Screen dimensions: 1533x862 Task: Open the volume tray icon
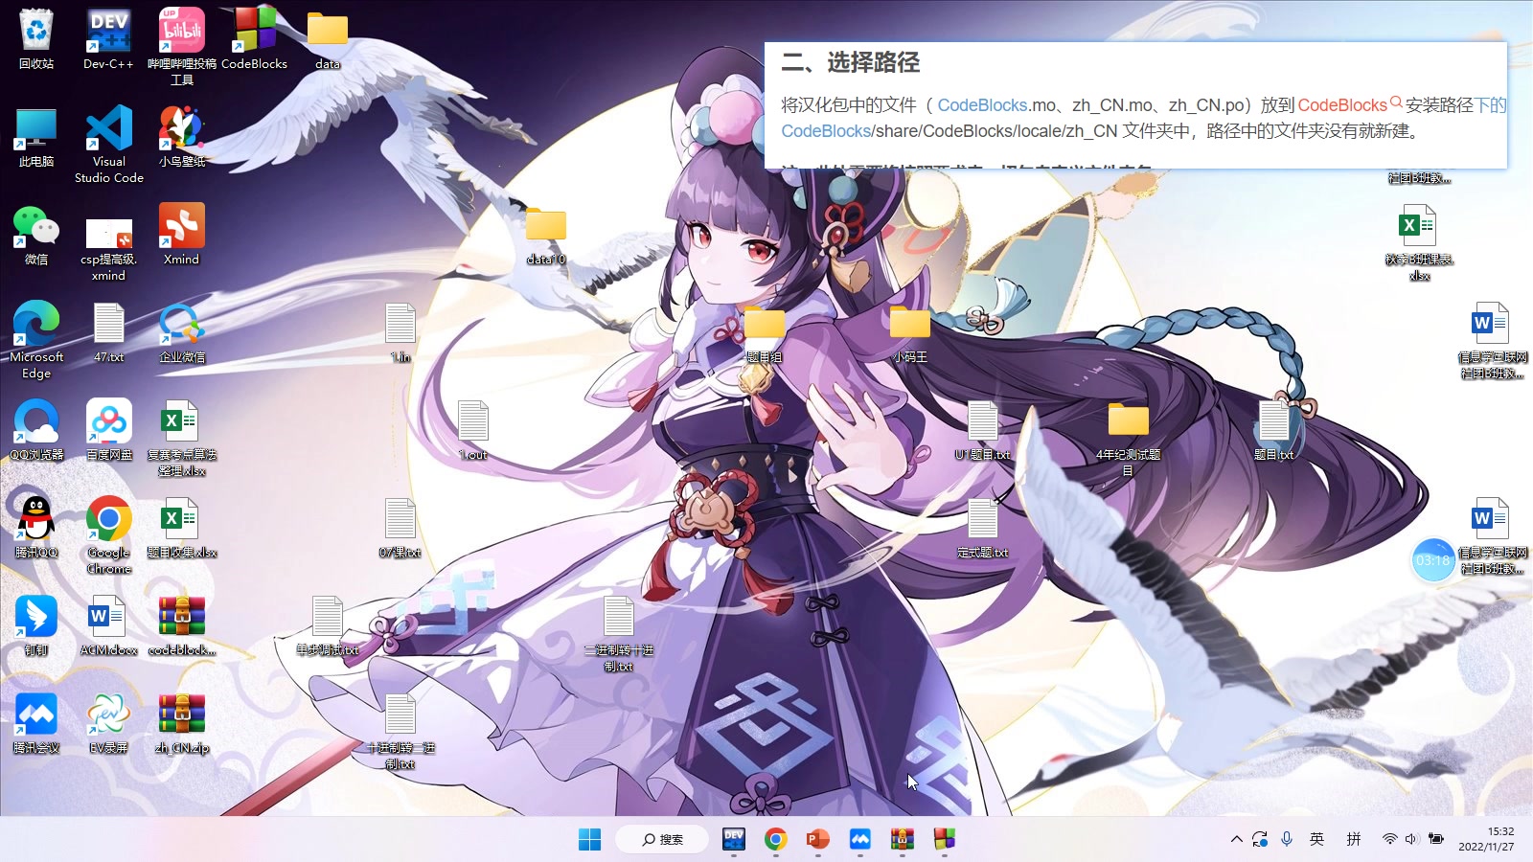coord(1411,839)
